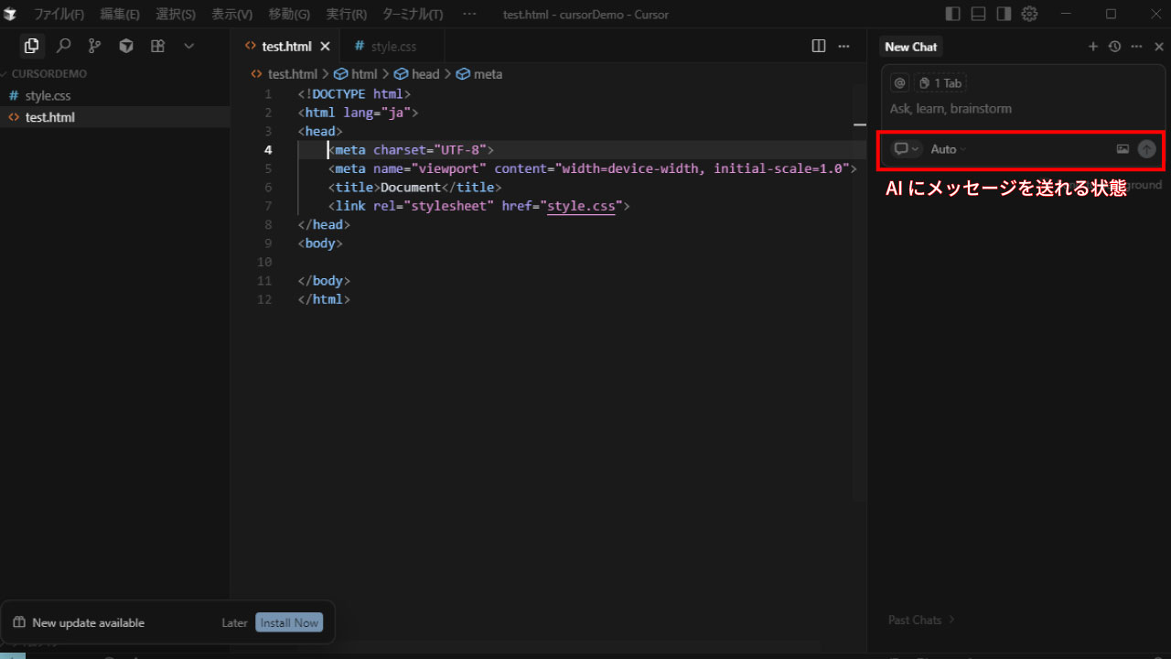Open the 実行(R) menu
Viewport: 1171px width, 659px height.
click(347, 15)
